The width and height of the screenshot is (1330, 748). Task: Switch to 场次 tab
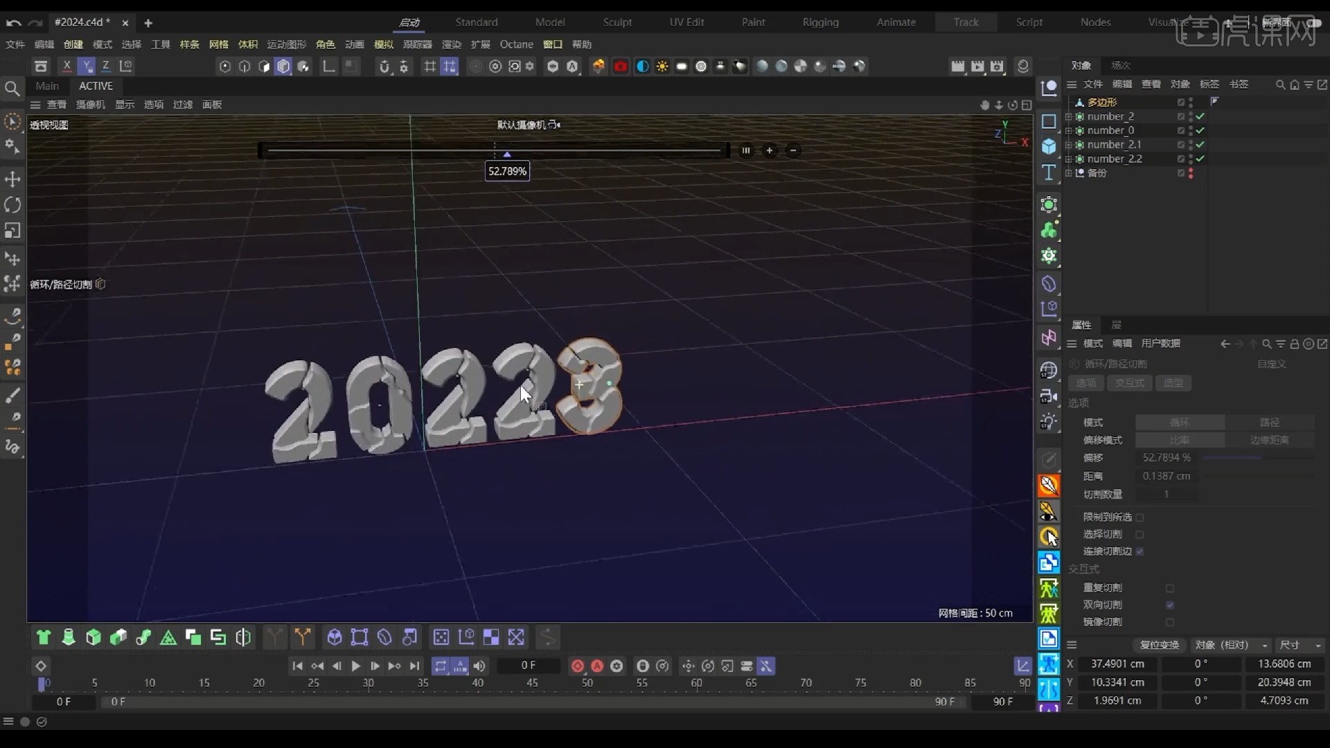pyautogui.click(x=1121, y=65)
